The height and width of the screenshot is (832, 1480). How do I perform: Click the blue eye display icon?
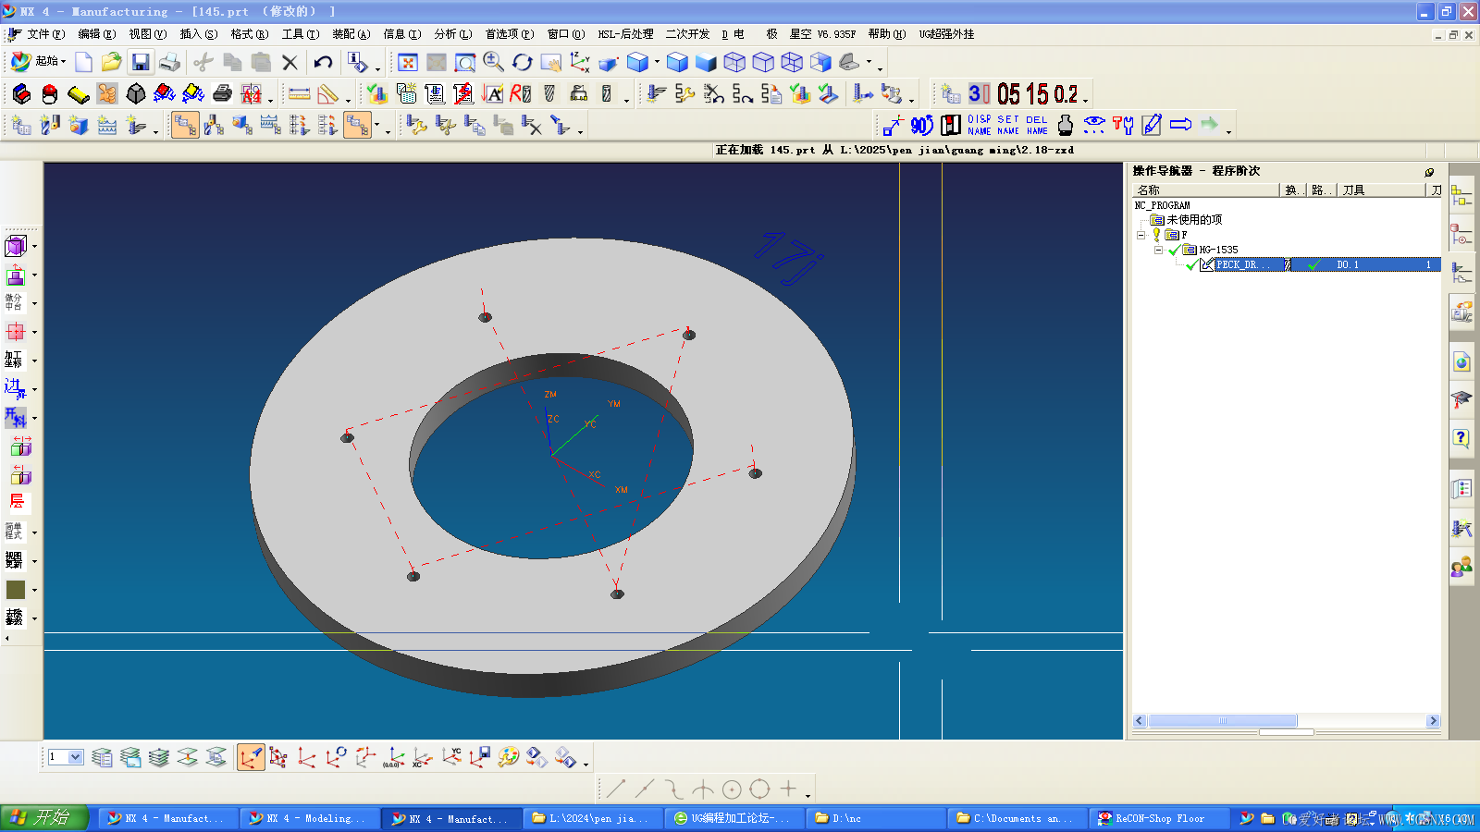tap(1094, 125)
